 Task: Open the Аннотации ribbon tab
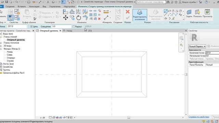(x=34, y=6)
